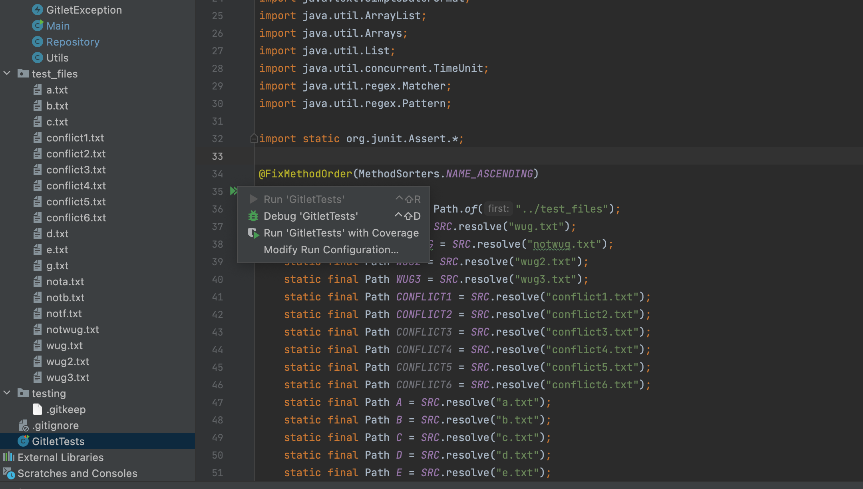The image size is (863, 489).
Task: Click the Scratches and Consoles icon
Action: pyautogui.click(x=9, y=473)
